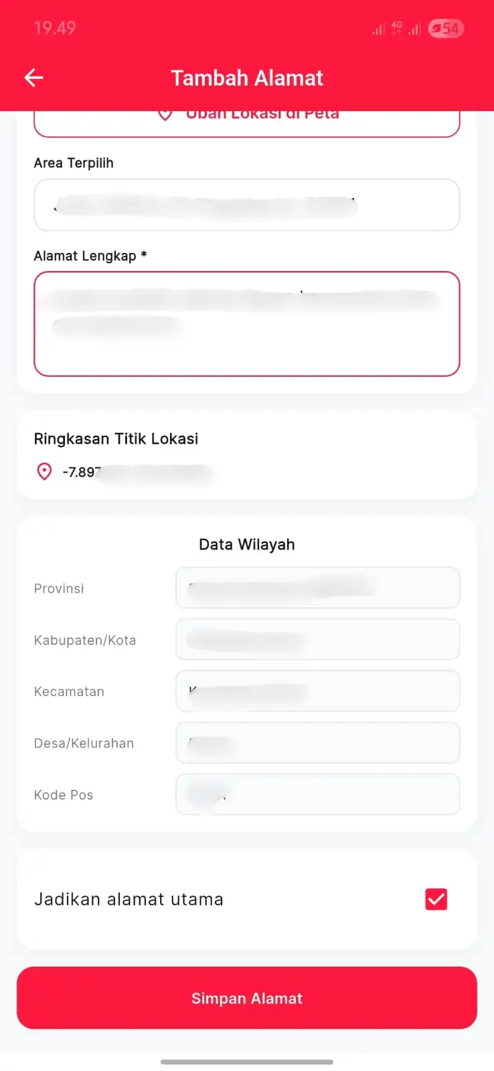Select the Desa/Kelurahan field
Screen dimensions: 494x1071
tap(318, 742)
